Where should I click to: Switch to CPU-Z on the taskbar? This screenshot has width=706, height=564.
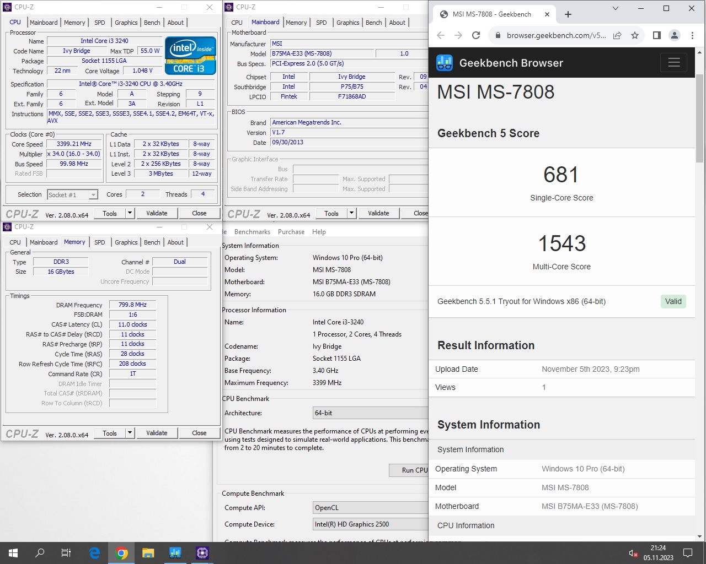pos(202,553)
